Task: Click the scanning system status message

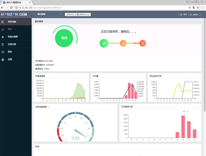Action: click(118, 32)
